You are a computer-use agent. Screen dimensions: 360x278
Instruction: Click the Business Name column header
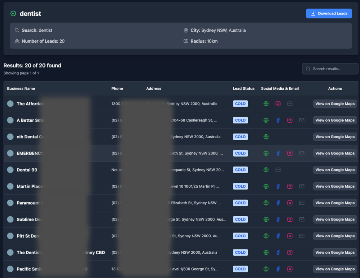click(x=21, y=88)
